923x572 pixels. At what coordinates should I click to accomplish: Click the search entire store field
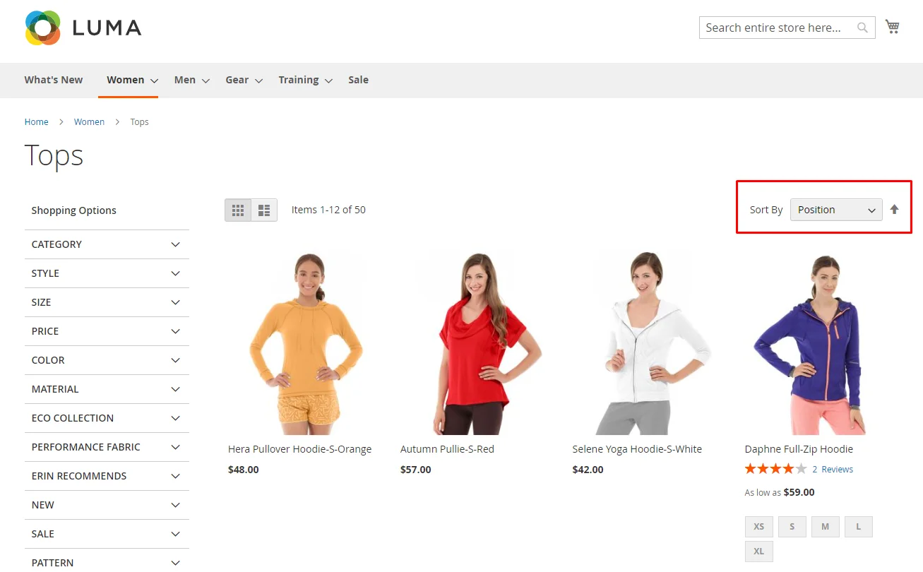[x=775, y=28]
